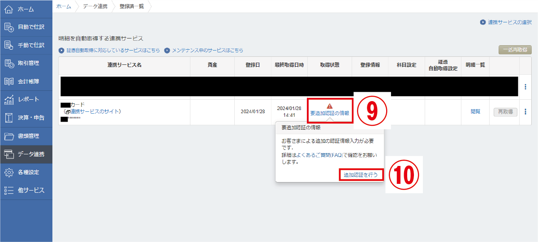The height and width of the screenshot is (242, 538).
Task: Click 閲覧 link in the card row
Action: (475, 112)
